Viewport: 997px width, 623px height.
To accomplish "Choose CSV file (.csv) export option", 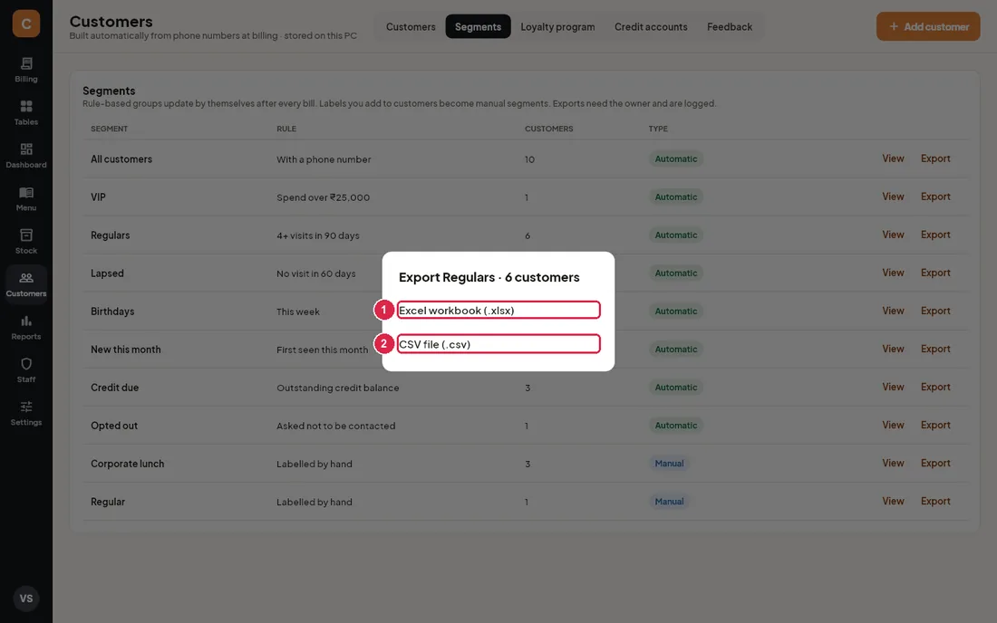I will pos(498,343).
